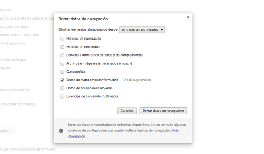
Task: Click the Historial de descargas label
Action: coord(83,47)
